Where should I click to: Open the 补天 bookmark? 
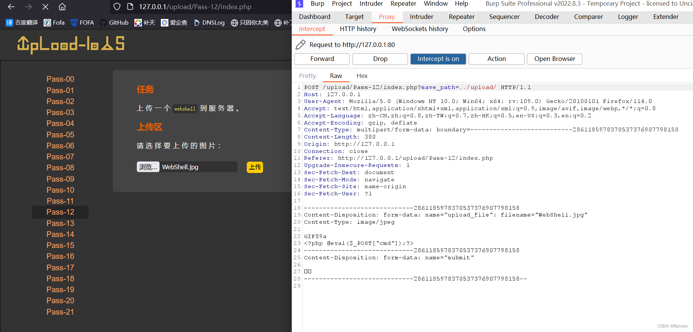pos(145,23)
